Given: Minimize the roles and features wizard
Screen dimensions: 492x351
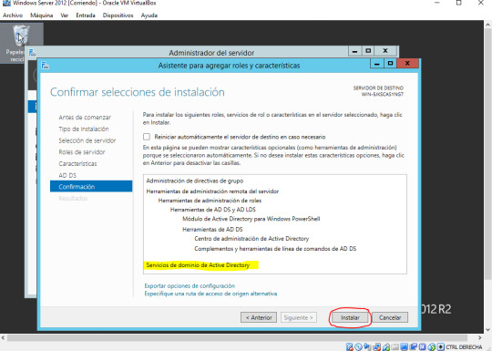Looking at the screenshot, I should (377, 64).
